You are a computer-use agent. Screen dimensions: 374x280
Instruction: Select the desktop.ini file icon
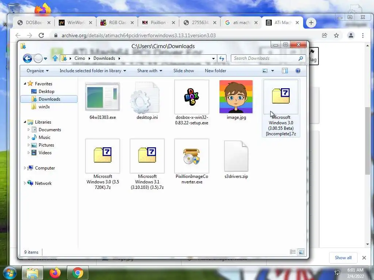pyautogui.click(x=145, y=98)
